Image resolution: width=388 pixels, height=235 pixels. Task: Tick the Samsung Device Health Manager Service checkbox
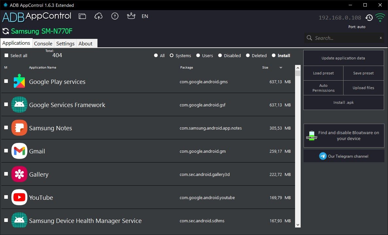tap(6, 220)
